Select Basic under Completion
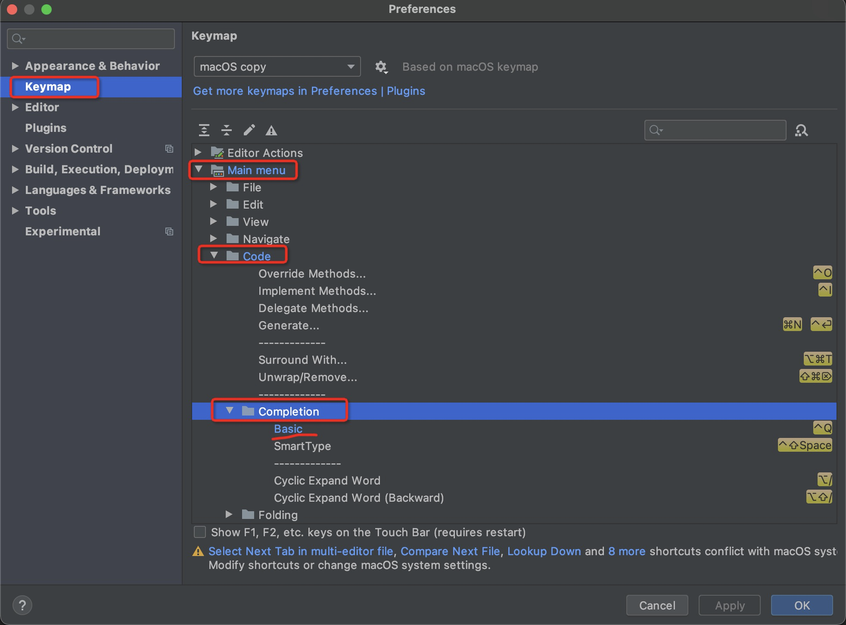The width and height of the screenshot is (846, 625). pos(288,428)
